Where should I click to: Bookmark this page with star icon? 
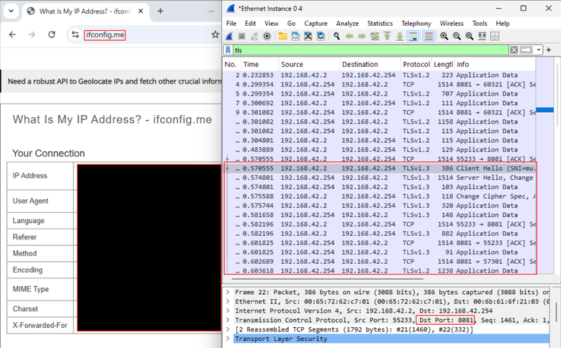215,35
